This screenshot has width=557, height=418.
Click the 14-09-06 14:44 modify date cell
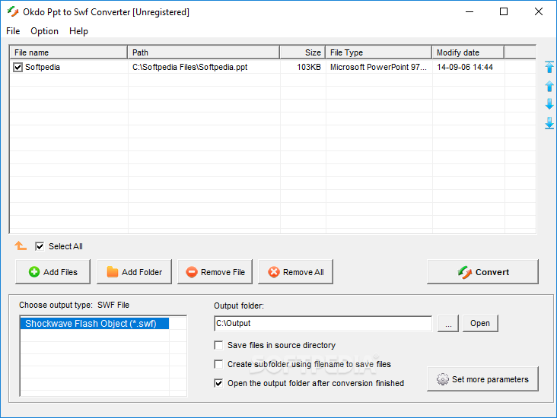[465, 67]
